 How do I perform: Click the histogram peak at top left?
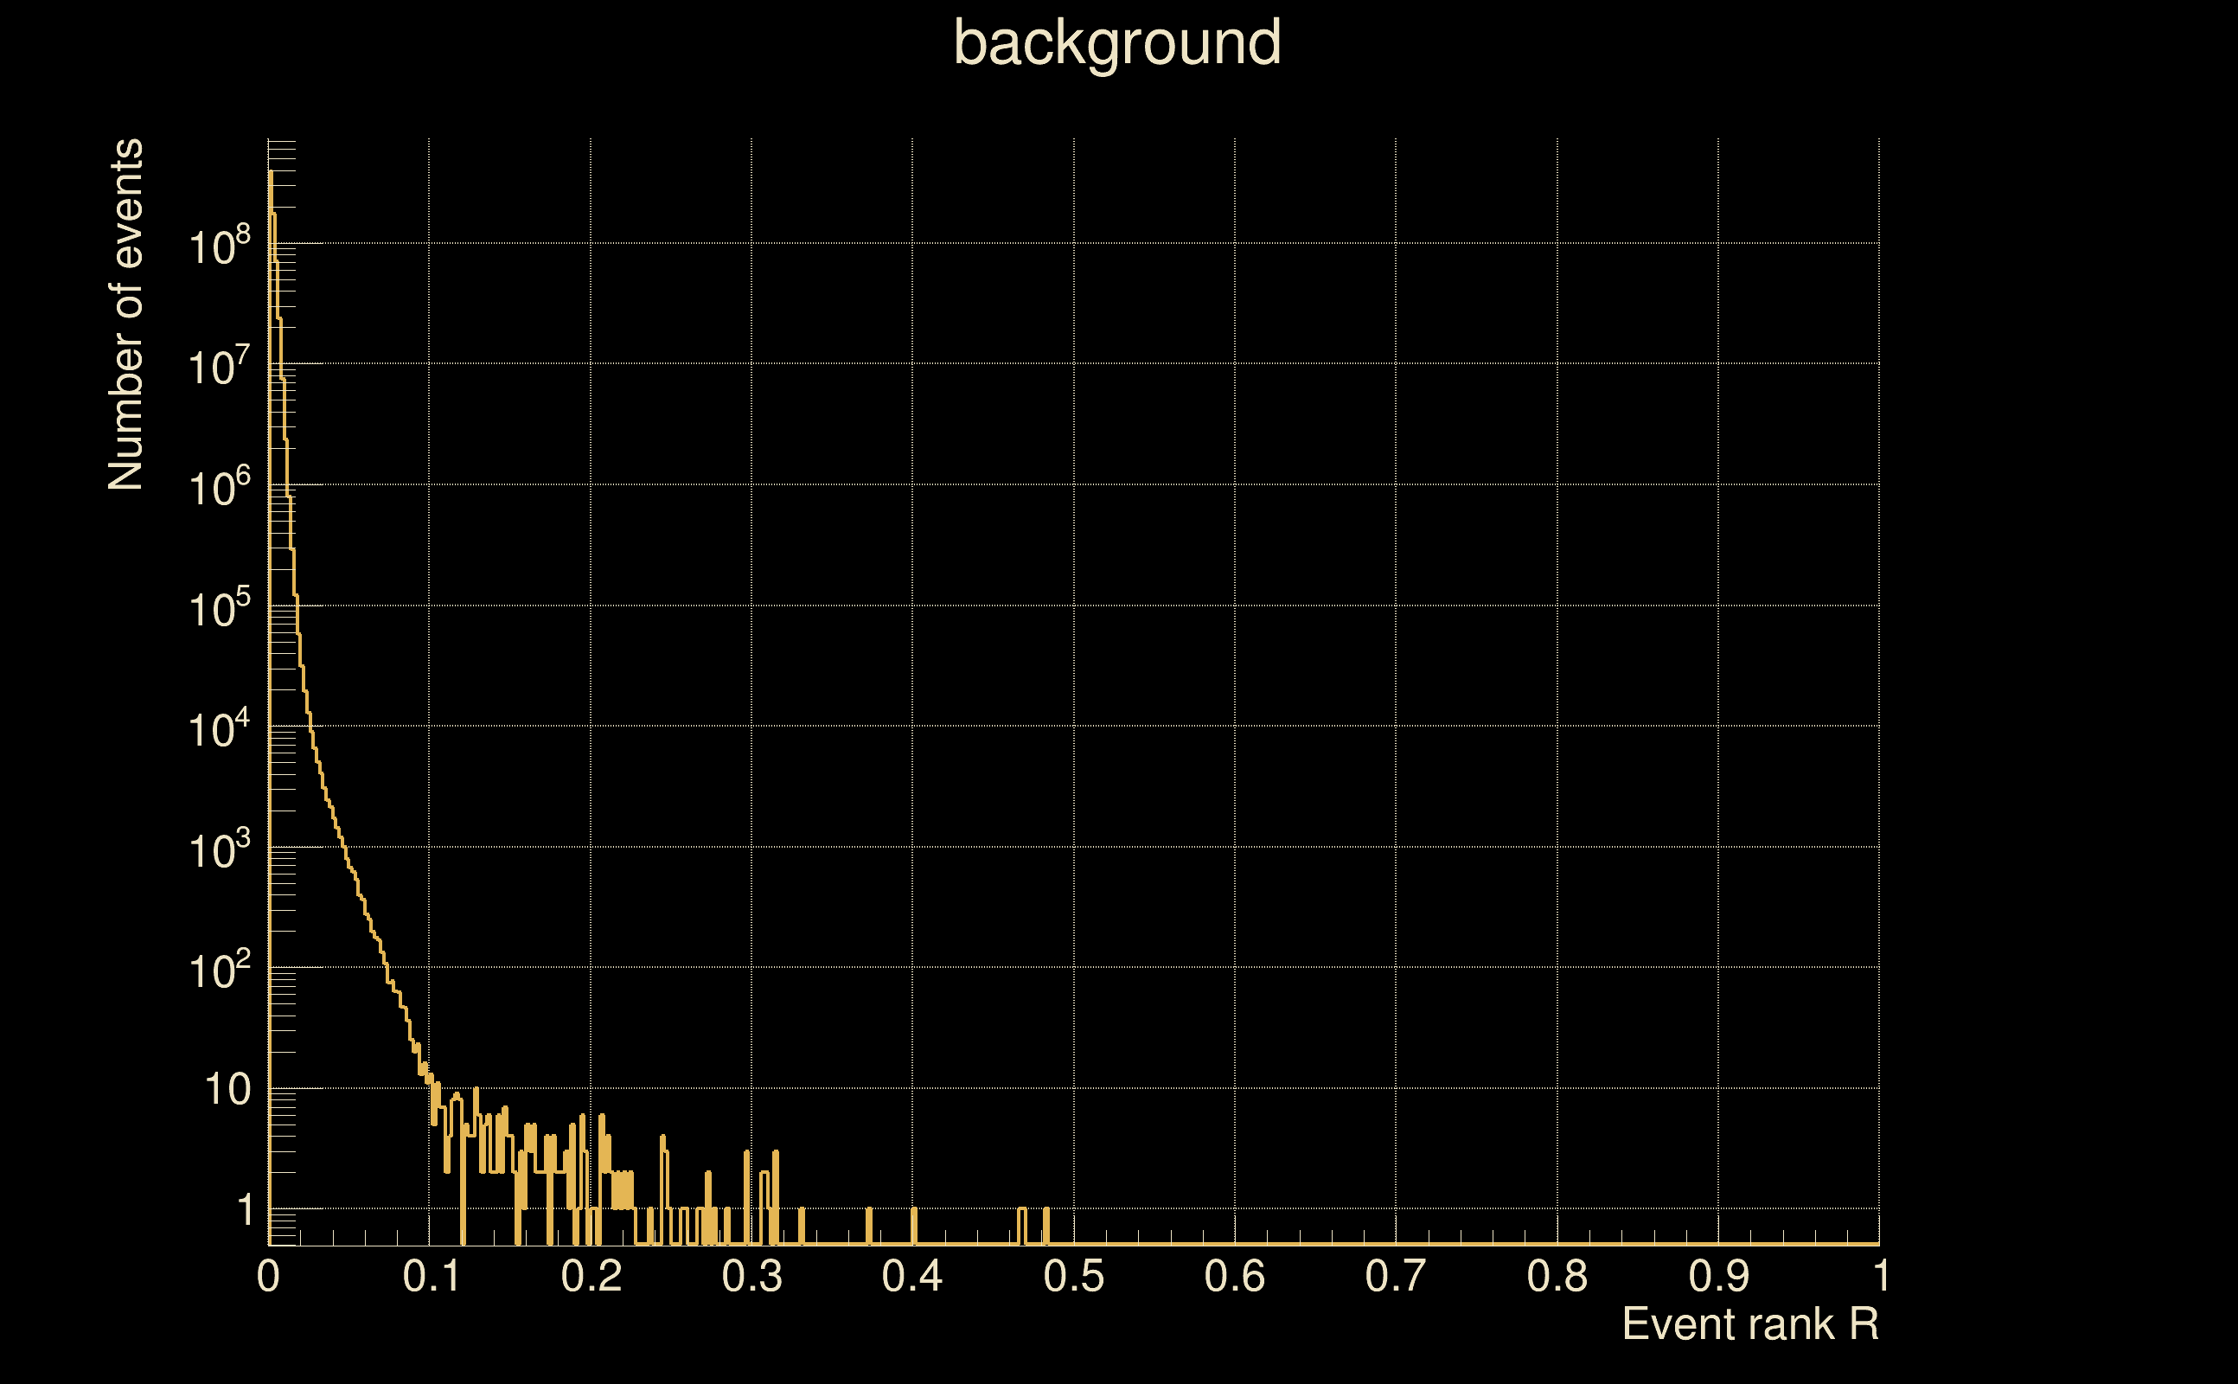click(271, 174)
